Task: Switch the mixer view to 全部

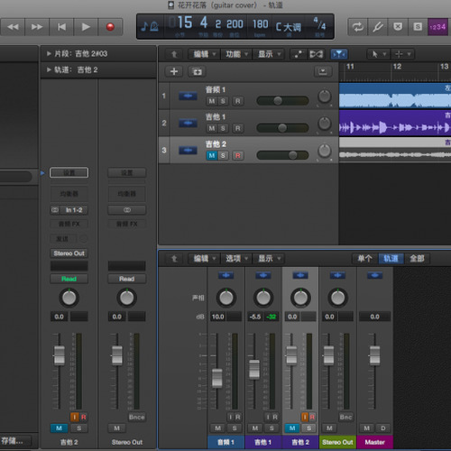Action: tap(417, 259)
